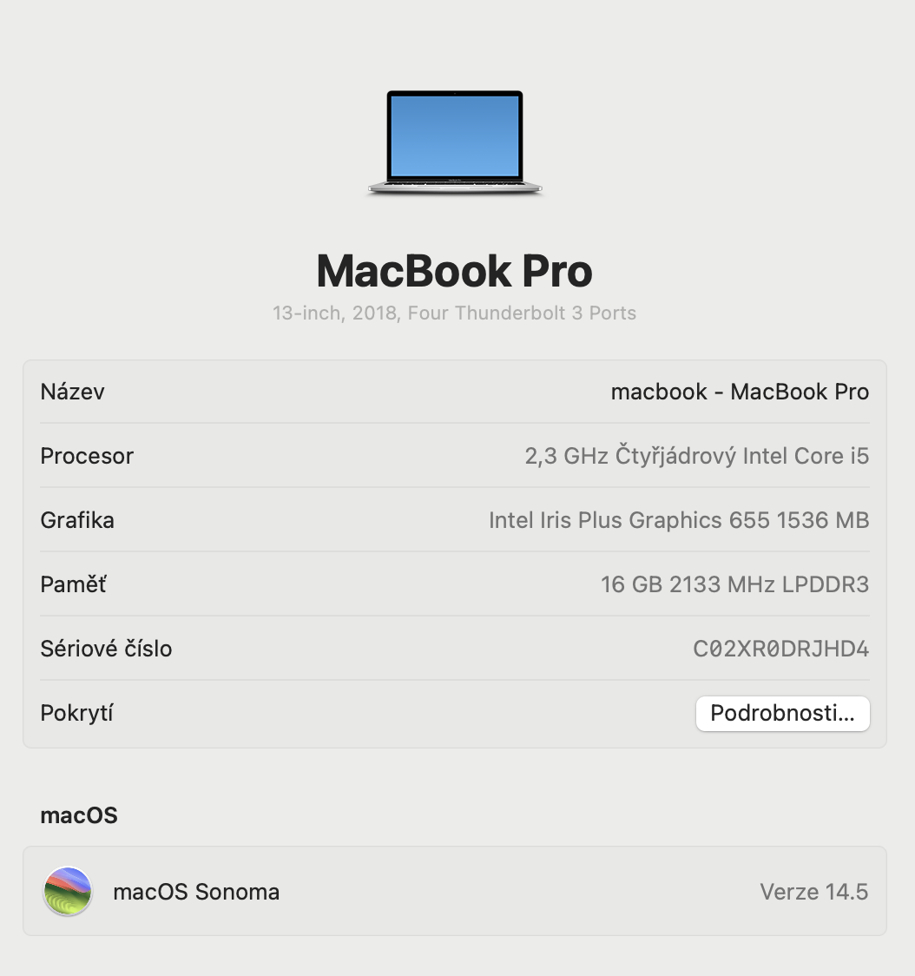
Task: Click the Grafika row label
Action: 77,520
